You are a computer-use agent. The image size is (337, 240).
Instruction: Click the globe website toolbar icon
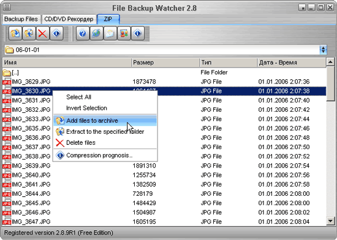96,33
